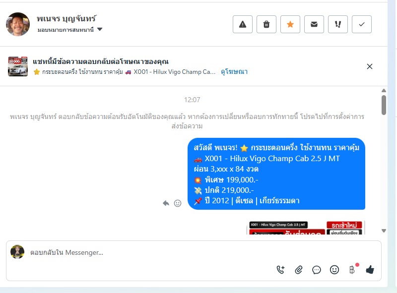Reply to the blue message bubble
397x293 pixels.
(x=166, y=203)
